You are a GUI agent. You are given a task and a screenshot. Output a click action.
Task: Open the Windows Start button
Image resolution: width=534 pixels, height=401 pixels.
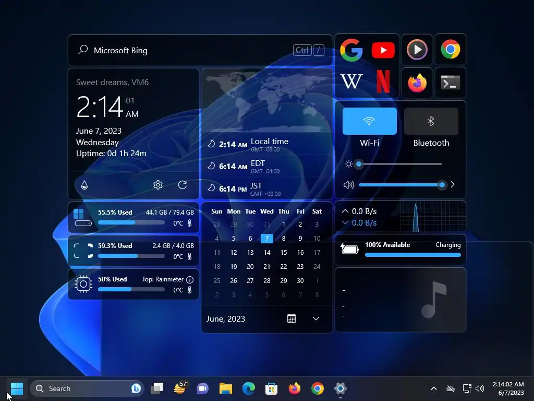(x=17, y=388)
